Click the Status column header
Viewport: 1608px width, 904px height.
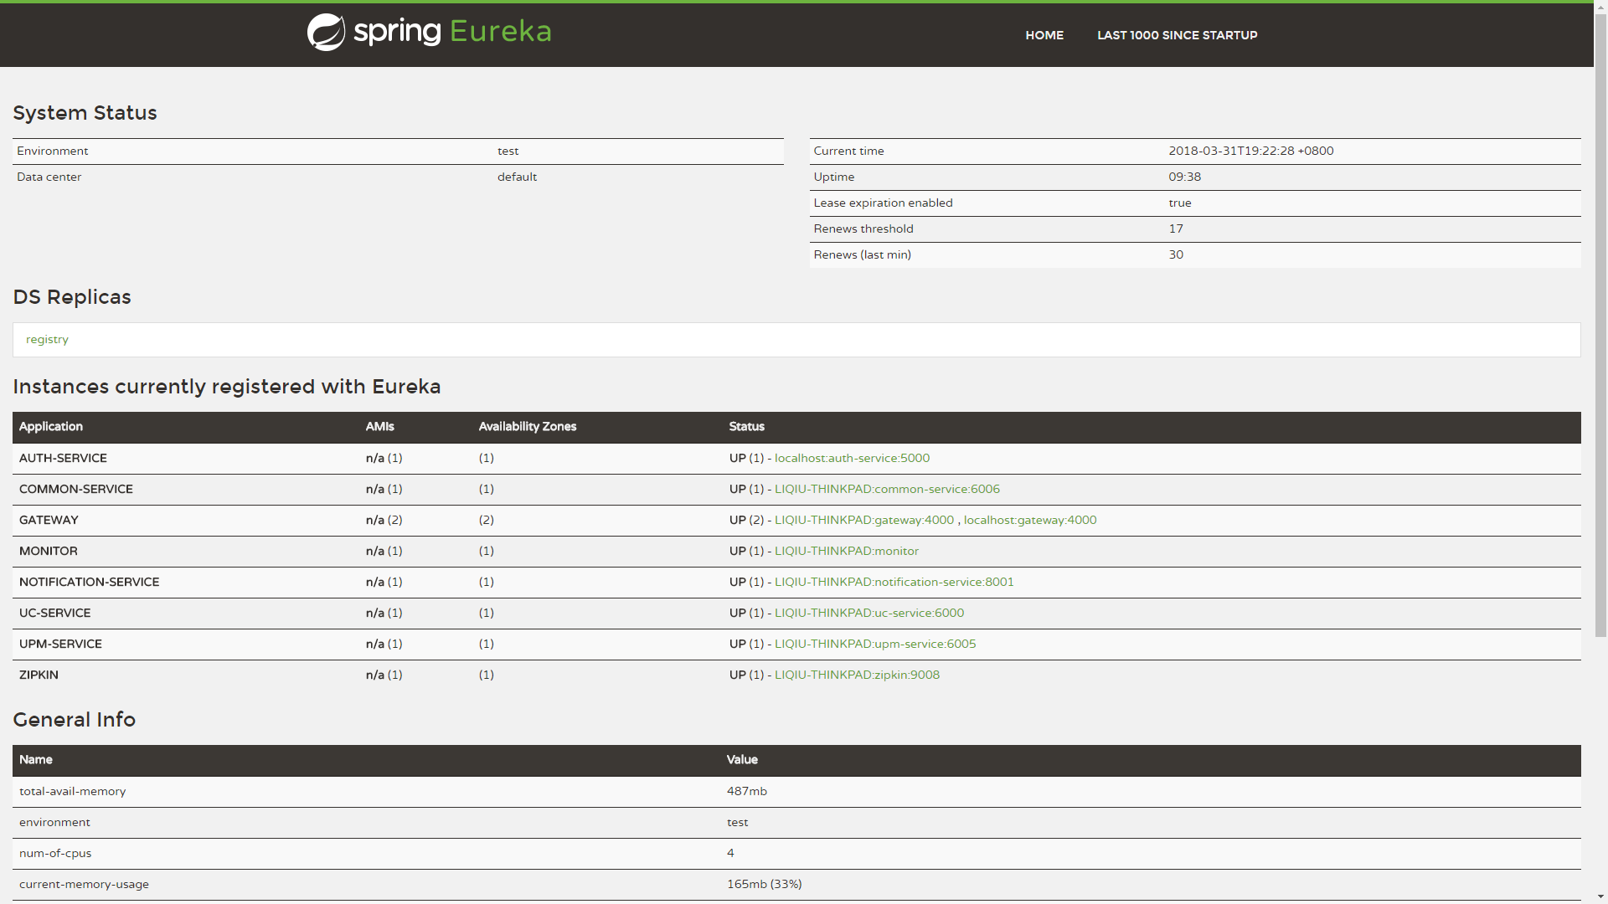[x=746, y=427]
